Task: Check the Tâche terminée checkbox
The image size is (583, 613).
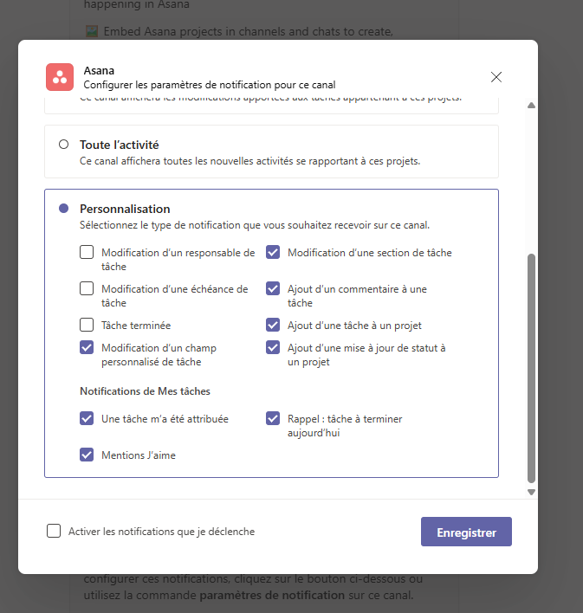Action: click(87, 325)
